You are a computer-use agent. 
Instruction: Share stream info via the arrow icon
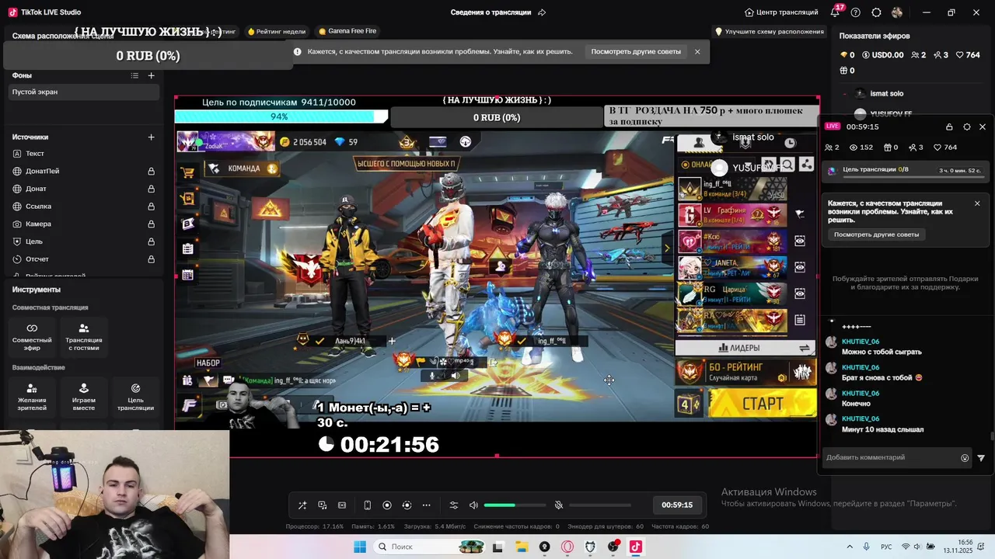(542, 12)
